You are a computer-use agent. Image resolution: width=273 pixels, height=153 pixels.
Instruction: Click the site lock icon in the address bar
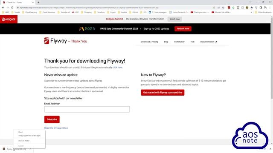click(x=18, y=8)
